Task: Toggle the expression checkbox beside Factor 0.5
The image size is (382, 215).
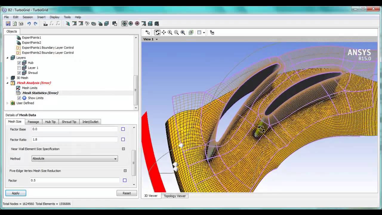Action: coord(125,180)
